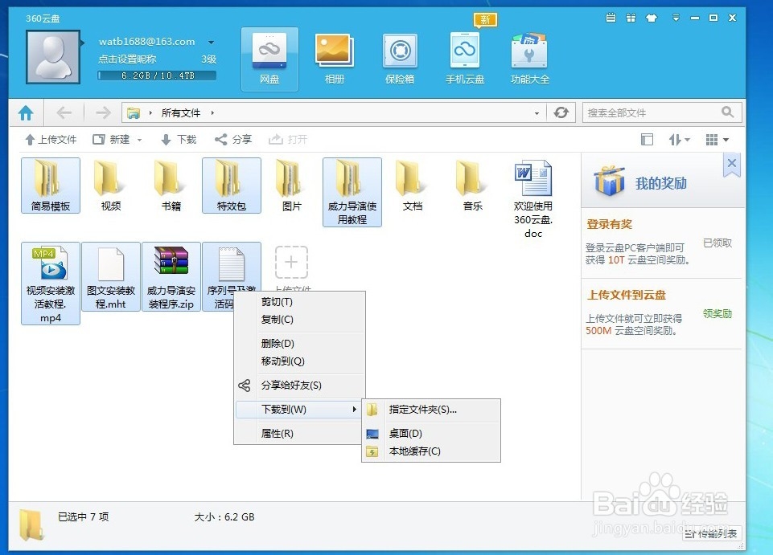Click the 领奖励 reward link
Screen dimensions: 773x555
pos(717,314)
